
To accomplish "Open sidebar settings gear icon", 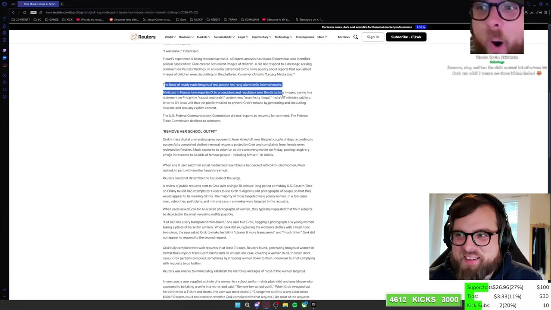I will [4, 96].
